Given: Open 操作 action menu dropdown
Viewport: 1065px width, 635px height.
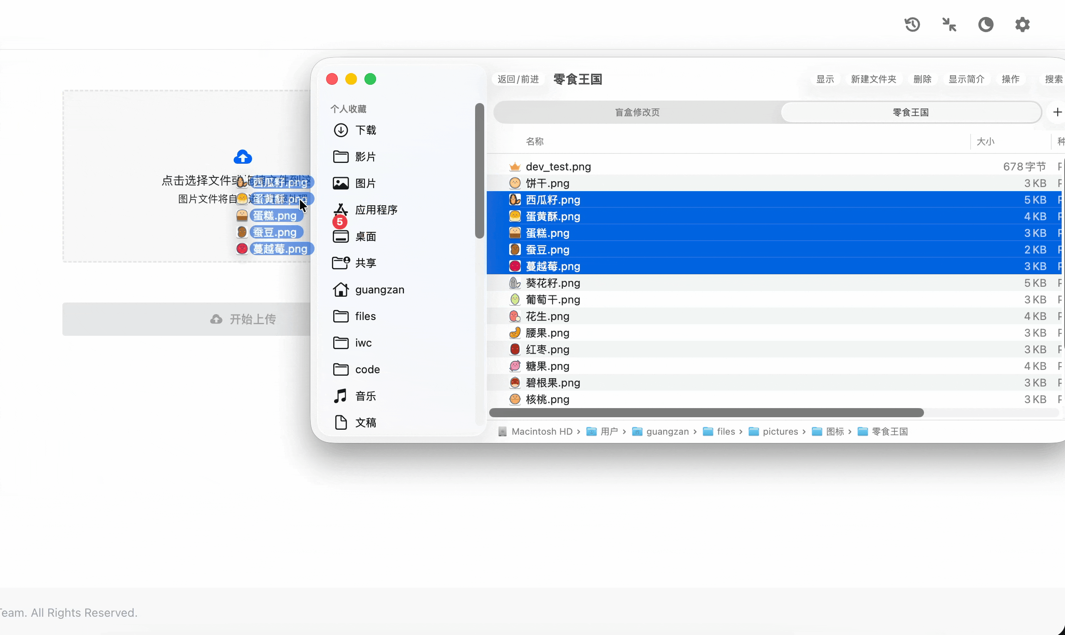Looking at the screenshot, I should tap(1010, 79).
